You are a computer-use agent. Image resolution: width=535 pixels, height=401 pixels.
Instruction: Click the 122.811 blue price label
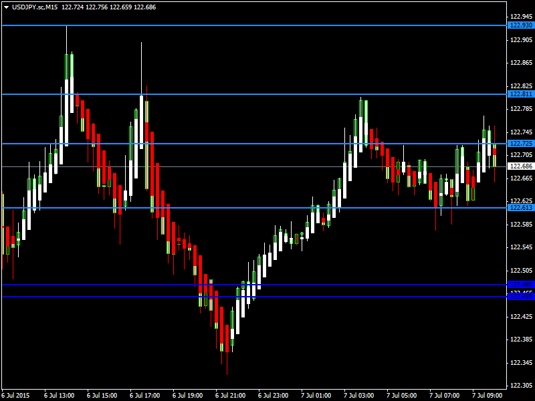click(520, 94)
